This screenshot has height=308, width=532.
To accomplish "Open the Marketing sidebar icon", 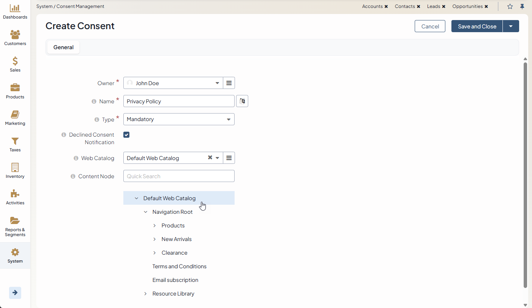I will pos(15,115).
